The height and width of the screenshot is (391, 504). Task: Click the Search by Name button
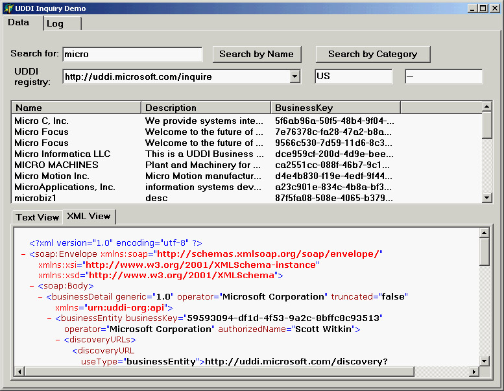pyautogui.click(x=256, y=54)
